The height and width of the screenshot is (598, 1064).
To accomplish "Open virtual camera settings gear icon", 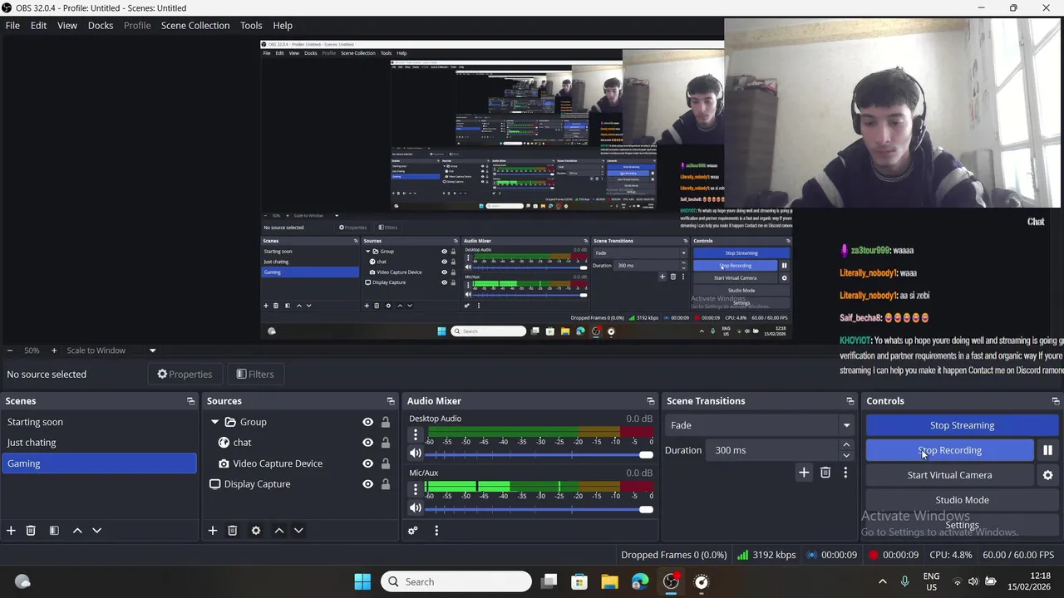I will tap(1047, 475).
